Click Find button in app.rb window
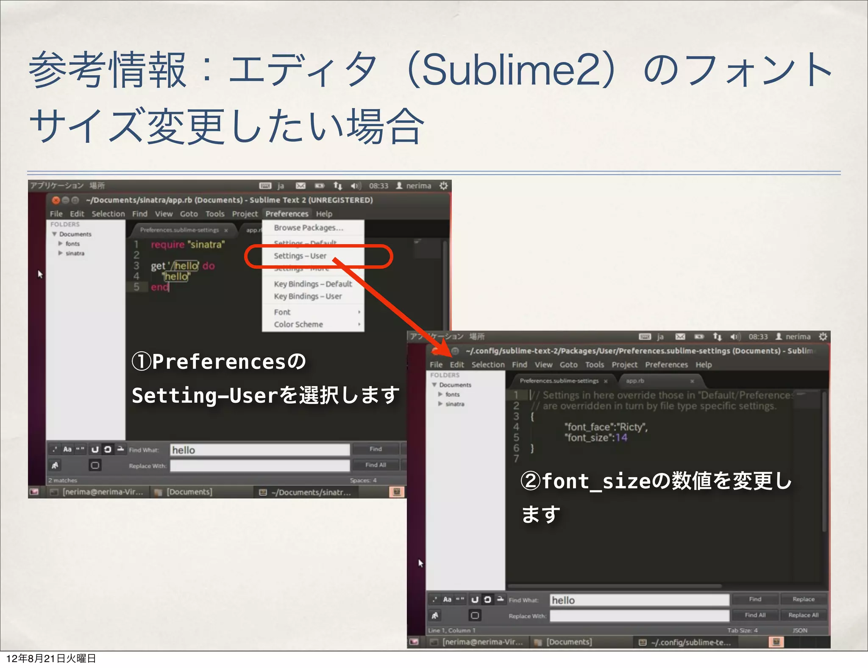The height and width of the screenshot is (668, 868). 376,449
